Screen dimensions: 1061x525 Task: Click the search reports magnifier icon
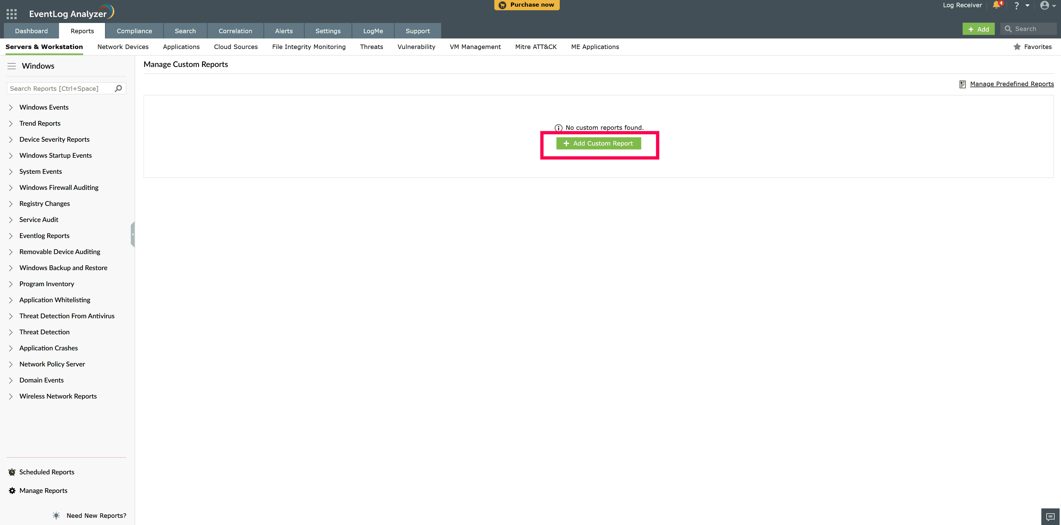[x=118, y=89]
